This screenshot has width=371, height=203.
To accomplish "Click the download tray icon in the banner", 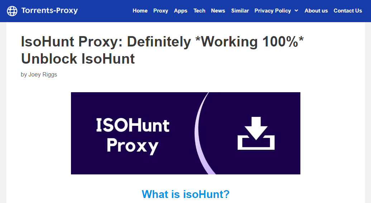I will point(256,133).
